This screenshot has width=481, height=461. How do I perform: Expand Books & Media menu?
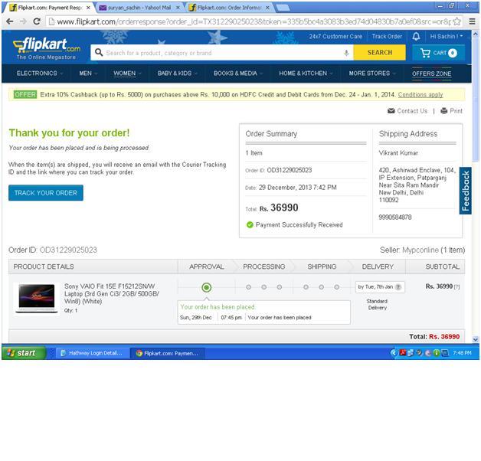click(238, 74)
